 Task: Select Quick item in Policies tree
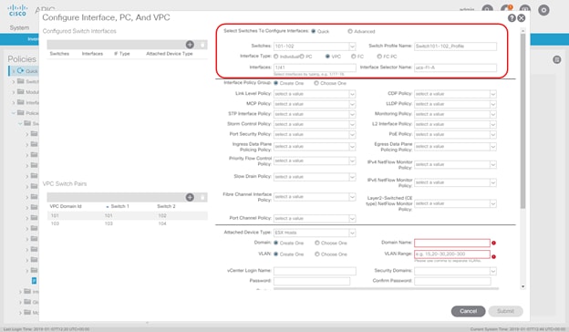coord(31,71)
